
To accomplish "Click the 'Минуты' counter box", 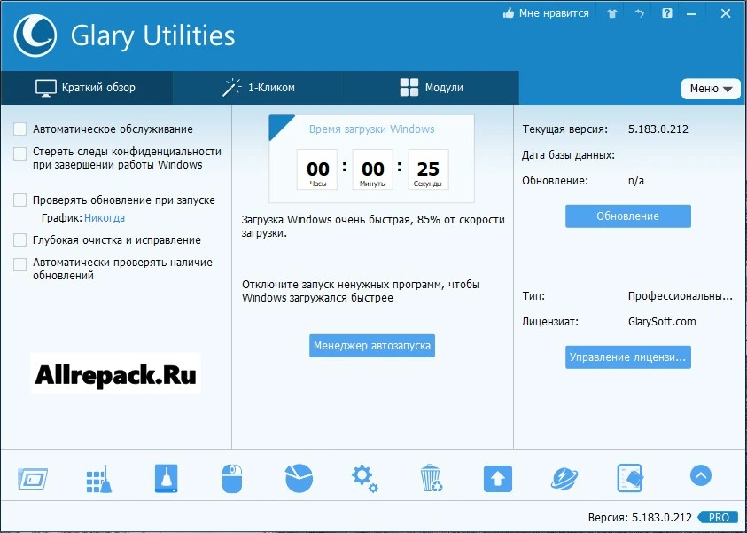I will [x=372, y=169].
